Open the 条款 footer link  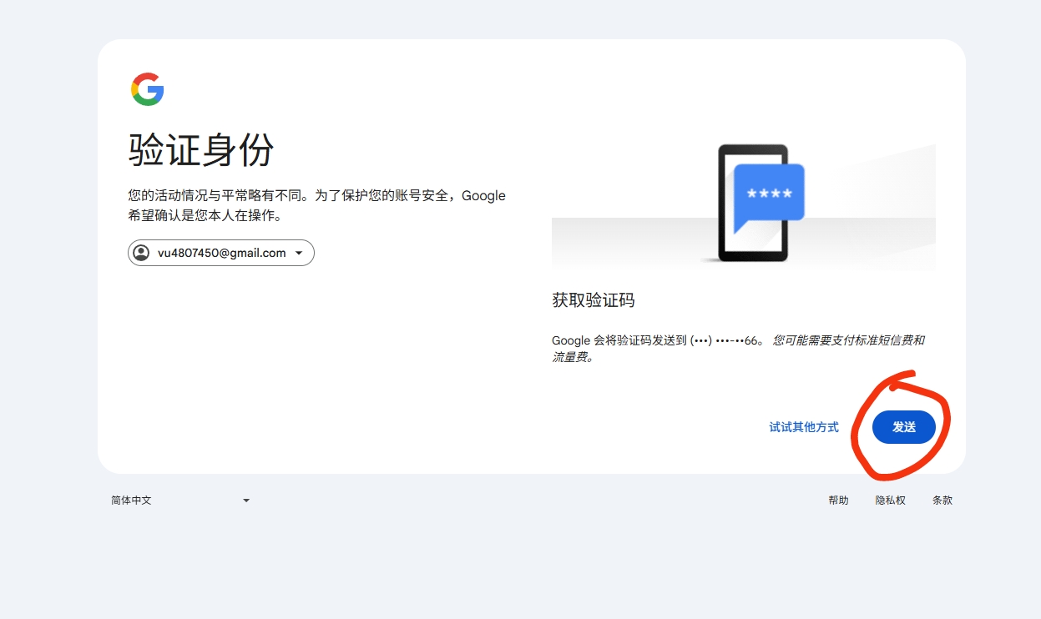942,501
